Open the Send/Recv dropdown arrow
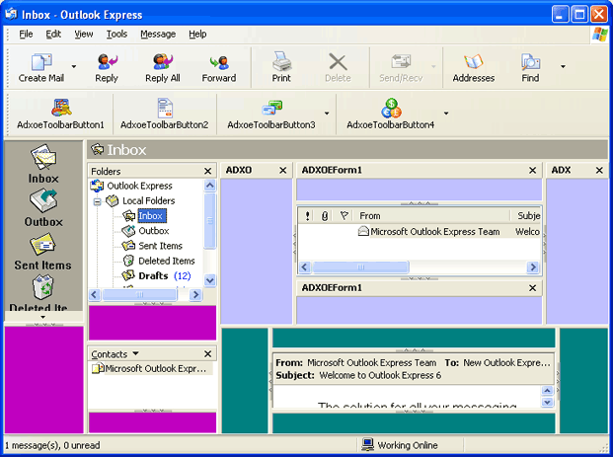Viewport: 613px width, 457px height. click(433, 66)
